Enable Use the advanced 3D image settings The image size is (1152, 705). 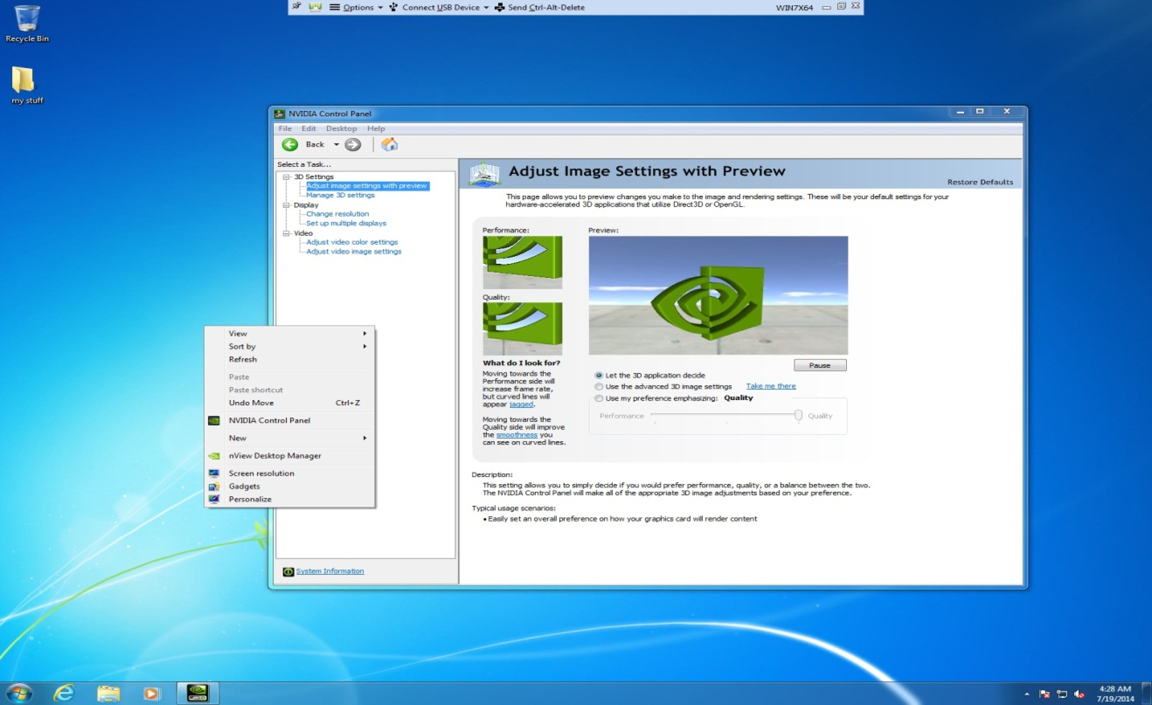599,387
